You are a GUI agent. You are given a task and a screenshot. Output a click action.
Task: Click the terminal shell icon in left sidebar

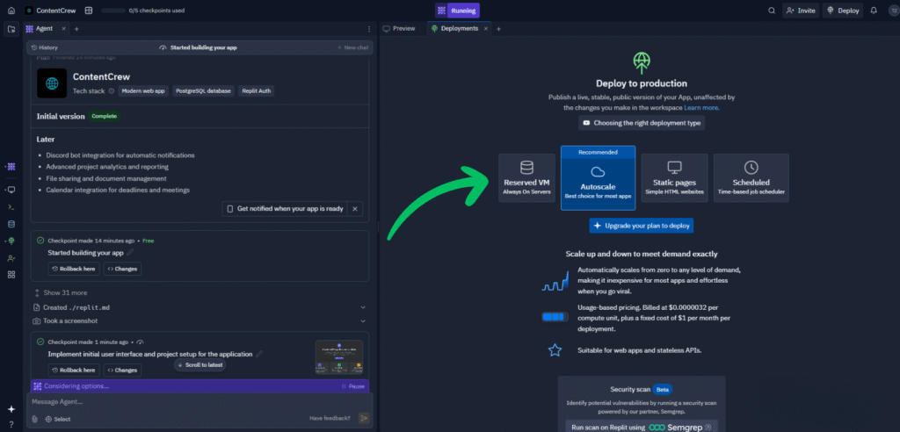tap(11, 206)
